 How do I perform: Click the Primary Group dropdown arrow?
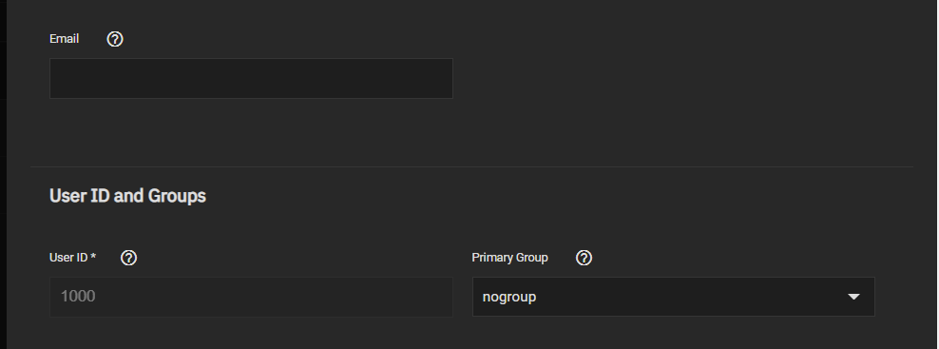854,297
